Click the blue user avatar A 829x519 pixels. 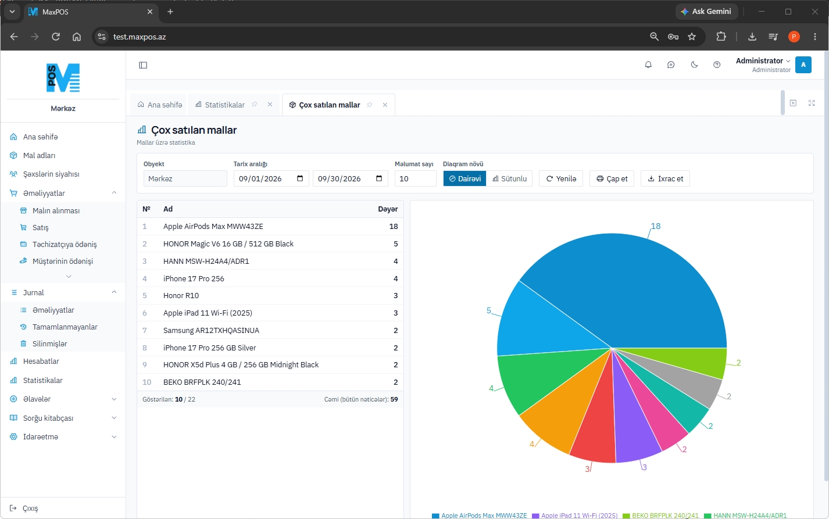coord(803,65)
